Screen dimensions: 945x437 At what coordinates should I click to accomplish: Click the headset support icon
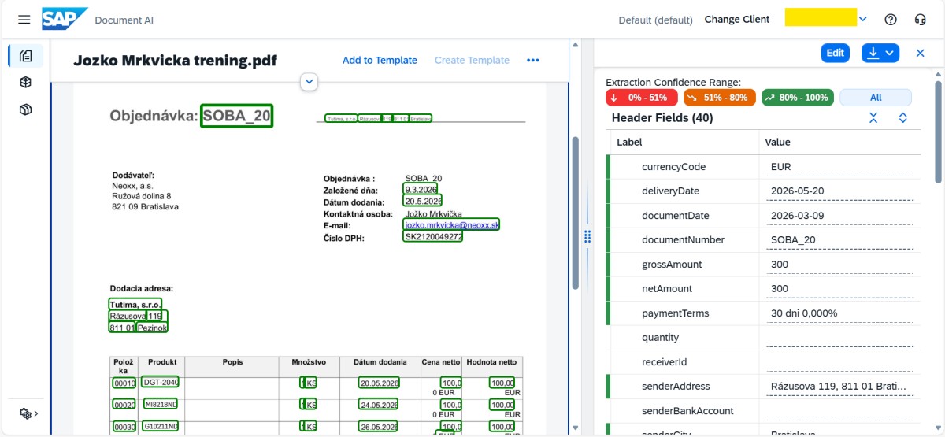[919, 20]
